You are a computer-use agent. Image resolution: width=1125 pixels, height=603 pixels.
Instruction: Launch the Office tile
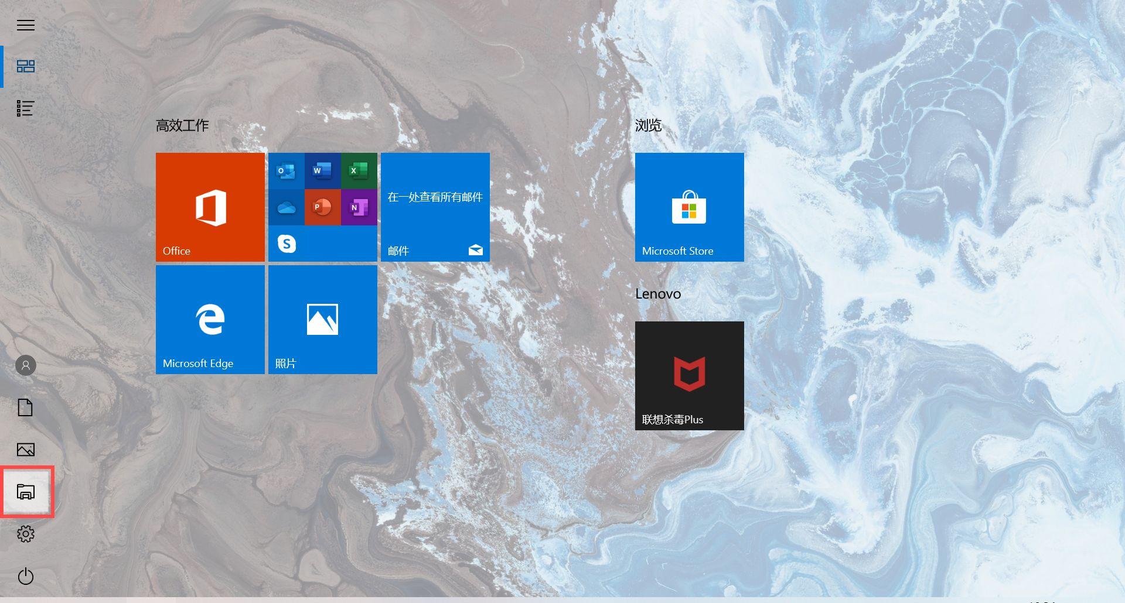[x=210, y=207]
